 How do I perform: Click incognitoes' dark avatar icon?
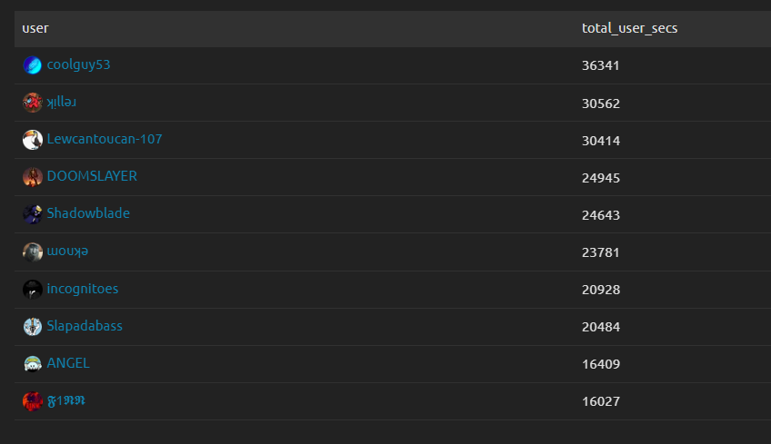point(33,290)
